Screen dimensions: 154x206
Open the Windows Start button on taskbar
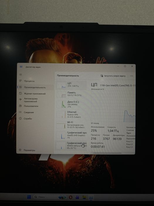coord(29,197)
